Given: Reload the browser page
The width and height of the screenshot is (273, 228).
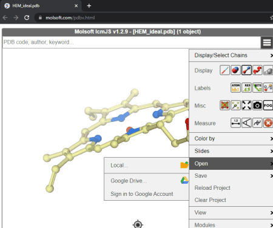Looking at the screenshot, I should [27, 18].
